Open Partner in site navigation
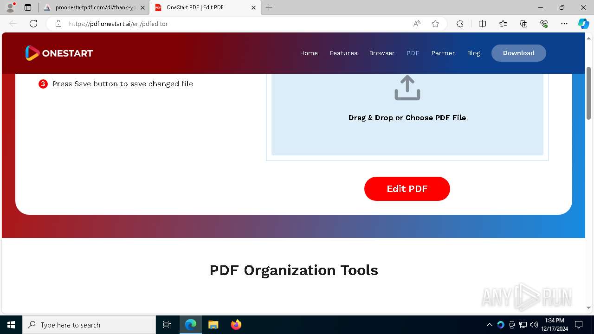 443,53
